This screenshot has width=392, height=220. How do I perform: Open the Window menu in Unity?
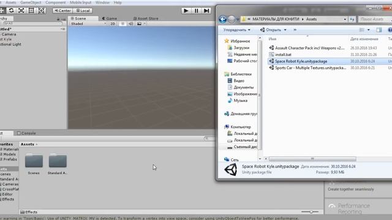(x=102, y=2)
